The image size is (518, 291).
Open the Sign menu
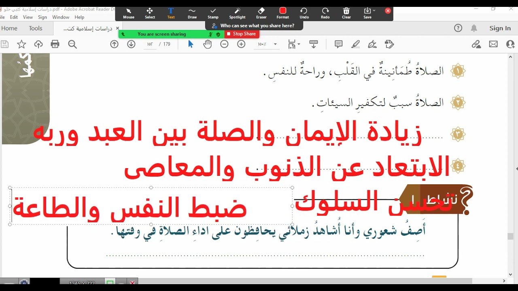click(42, 17)
